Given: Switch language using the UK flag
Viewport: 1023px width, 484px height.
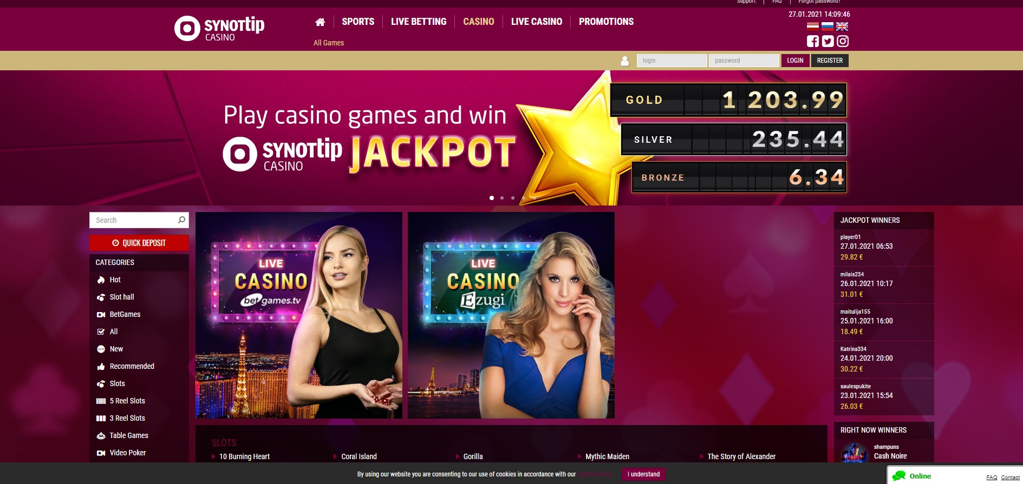Looking at the screenshot, I should click(842, 26).
